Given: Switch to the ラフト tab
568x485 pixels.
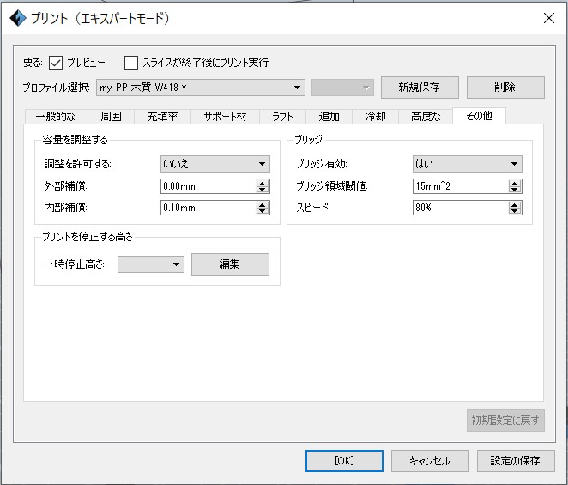Looking at the screenshot, I should coord(282,117).
